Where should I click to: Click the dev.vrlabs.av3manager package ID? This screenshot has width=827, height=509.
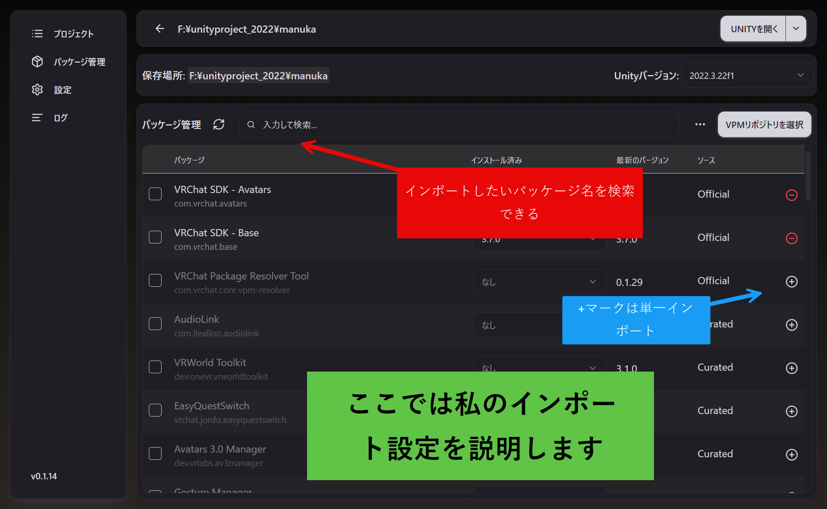pyautogui.click(x=218, y=463)
